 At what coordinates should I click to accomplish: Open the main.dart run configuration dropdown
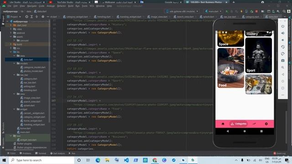point(213,11)
